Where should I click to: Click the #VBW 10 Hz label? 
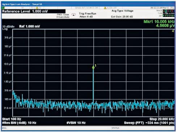pyautogui.click(x=76, y=123)
